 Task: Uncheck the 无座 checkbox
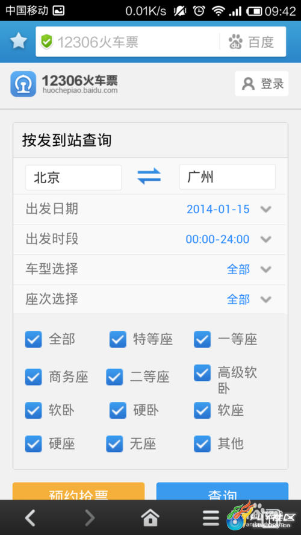pos(114,444)
